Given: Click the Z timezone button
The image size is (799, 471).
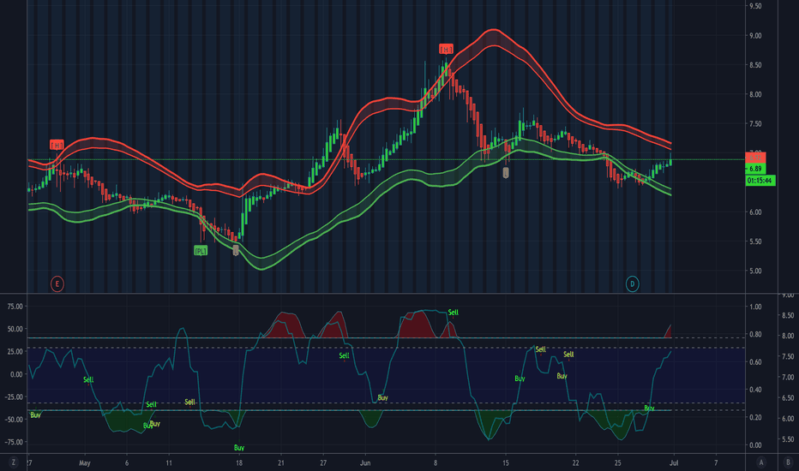Looking at the screenshot, I should tap(13, 462).
